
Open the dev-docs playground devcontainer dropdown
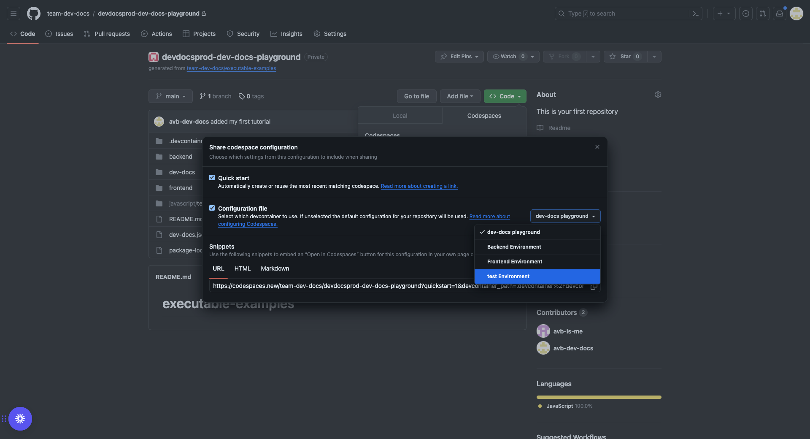pos(565,216)
